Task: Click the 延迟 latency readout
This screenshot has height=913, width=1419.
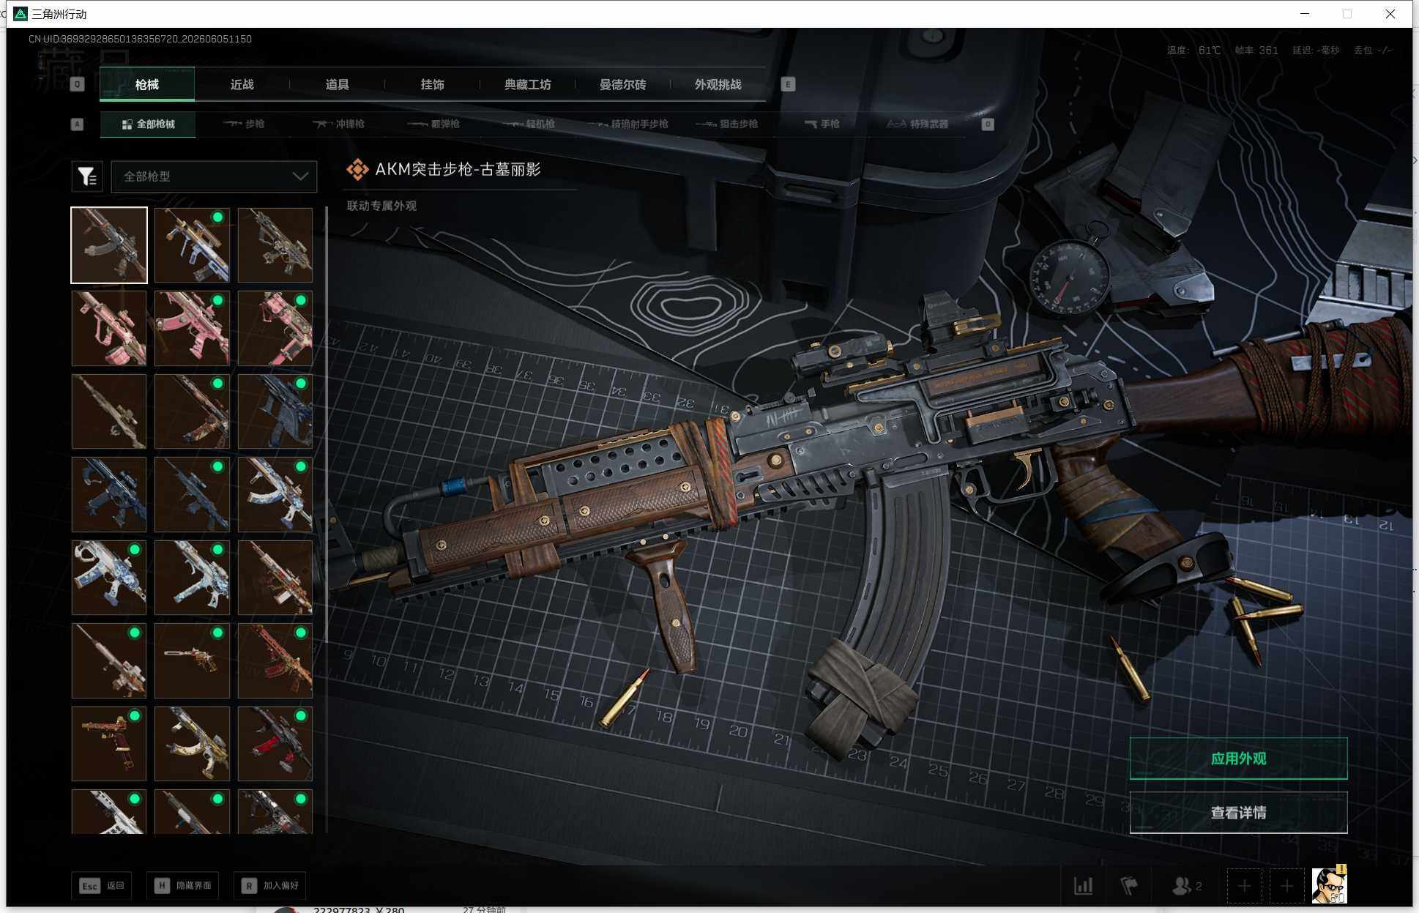Action: [1316, 51]
